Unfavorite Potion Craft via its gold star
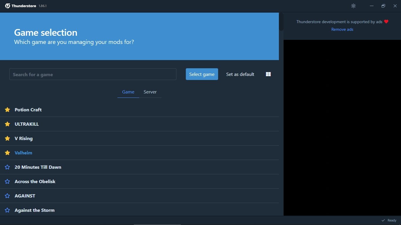 pos(7,110)
